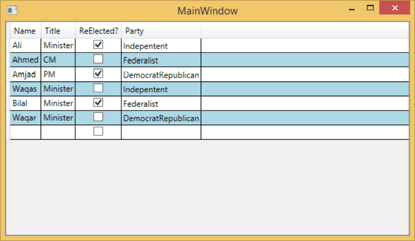Select Waqas's Title cell 'Minister'

tap(58, 89)
